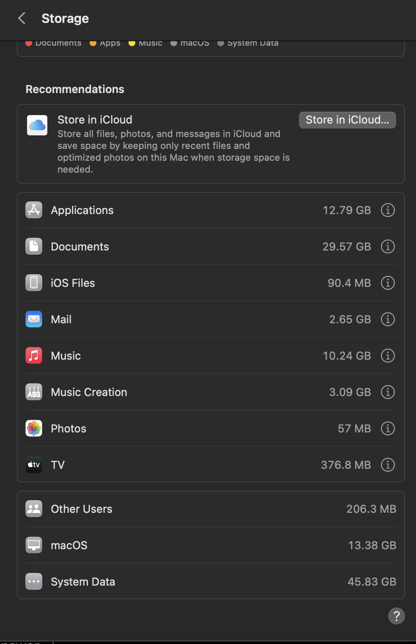Select the Applications row label

click(82, 210)
